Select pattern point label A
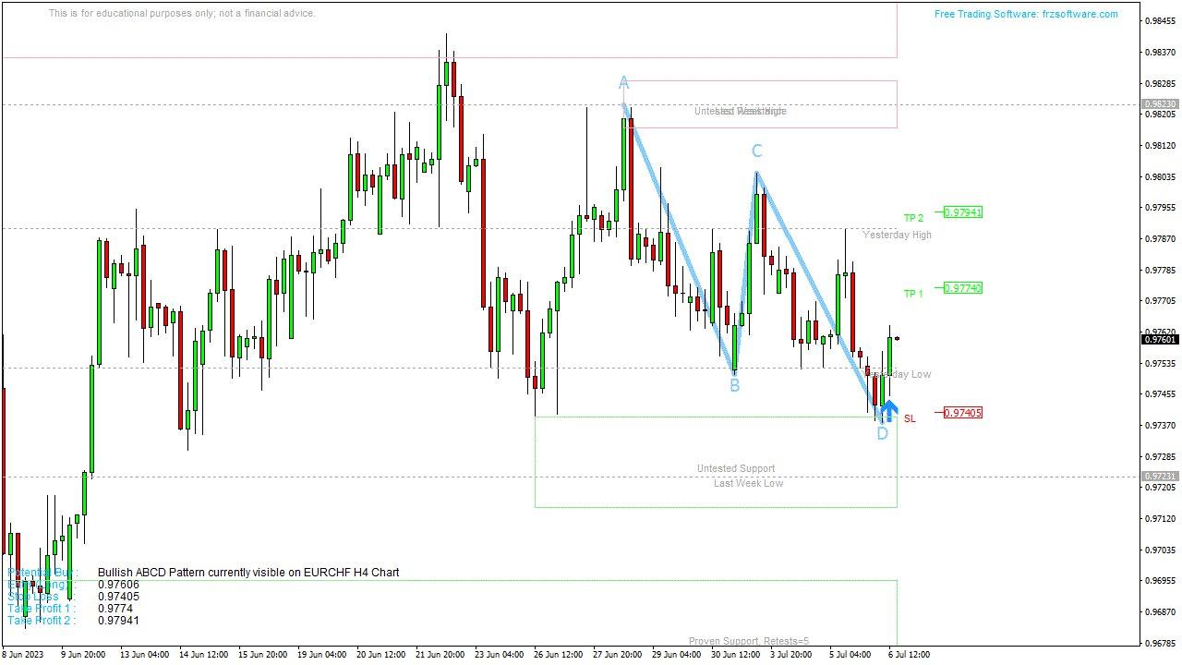The width and height of the screenshot is (1182, 665). [623, 83]
